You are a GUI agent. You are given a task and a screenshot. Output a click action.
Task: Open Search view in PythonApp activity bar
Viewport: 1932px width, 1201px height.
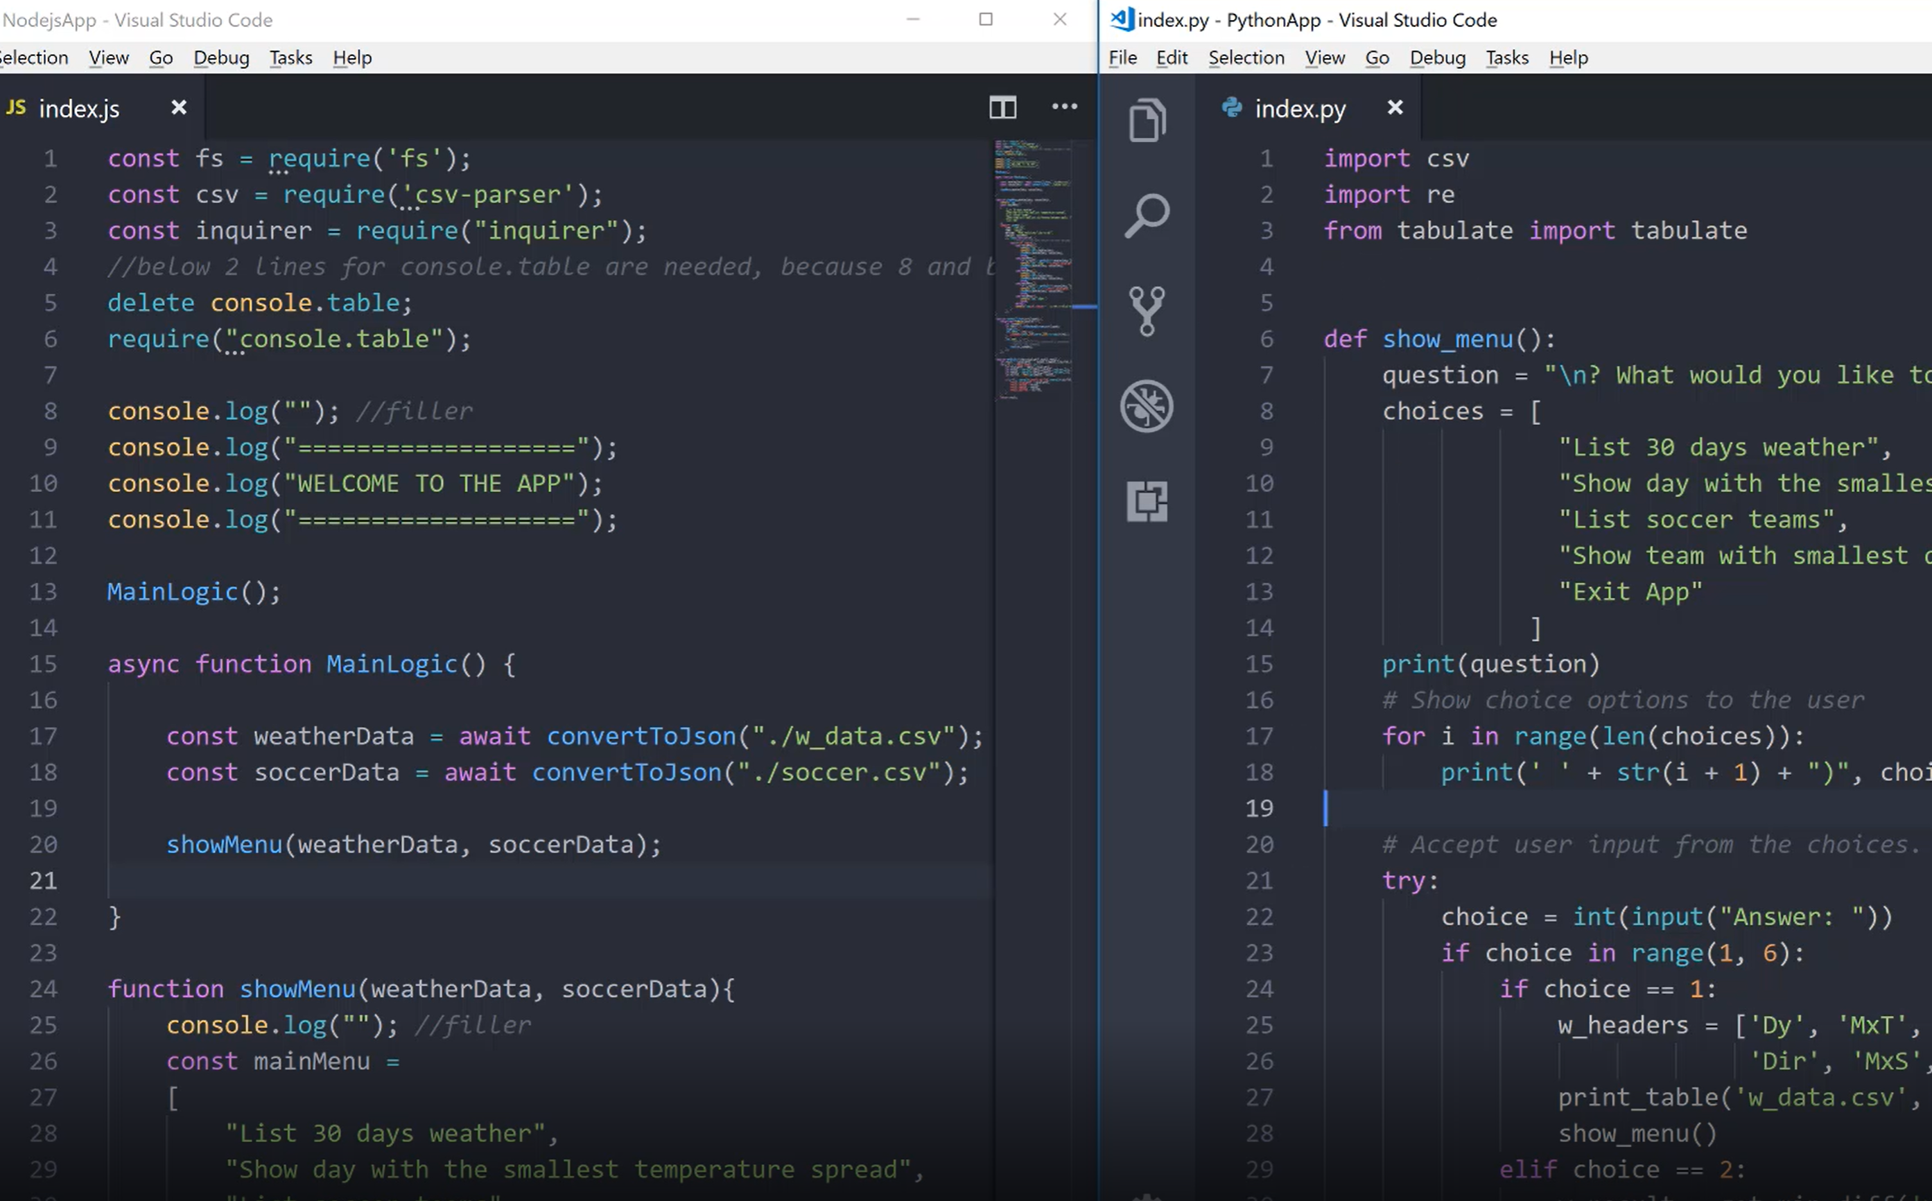click(x=1147, y=216)
